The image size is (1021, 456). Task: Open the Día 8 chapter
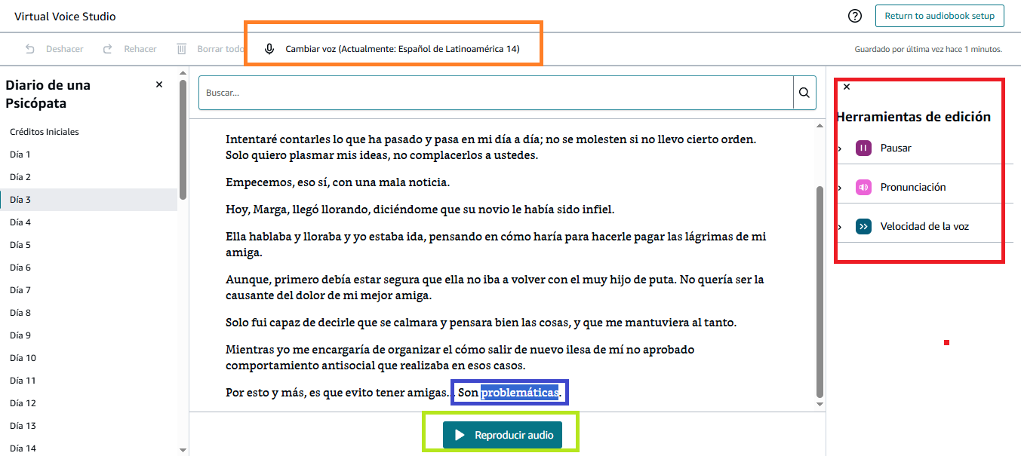(x=20, y=313)
